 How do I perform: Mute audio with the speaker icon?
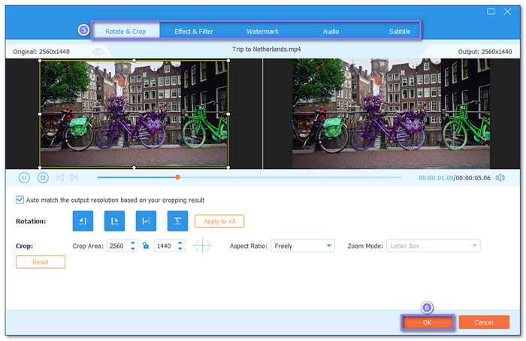pos(500,178)
